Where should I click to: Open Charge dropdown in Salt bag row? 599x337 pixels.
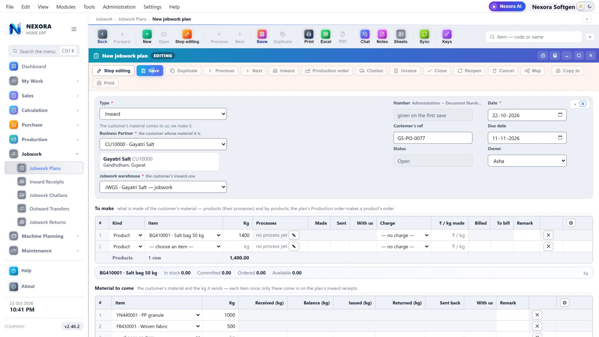[x=405, y=235]
